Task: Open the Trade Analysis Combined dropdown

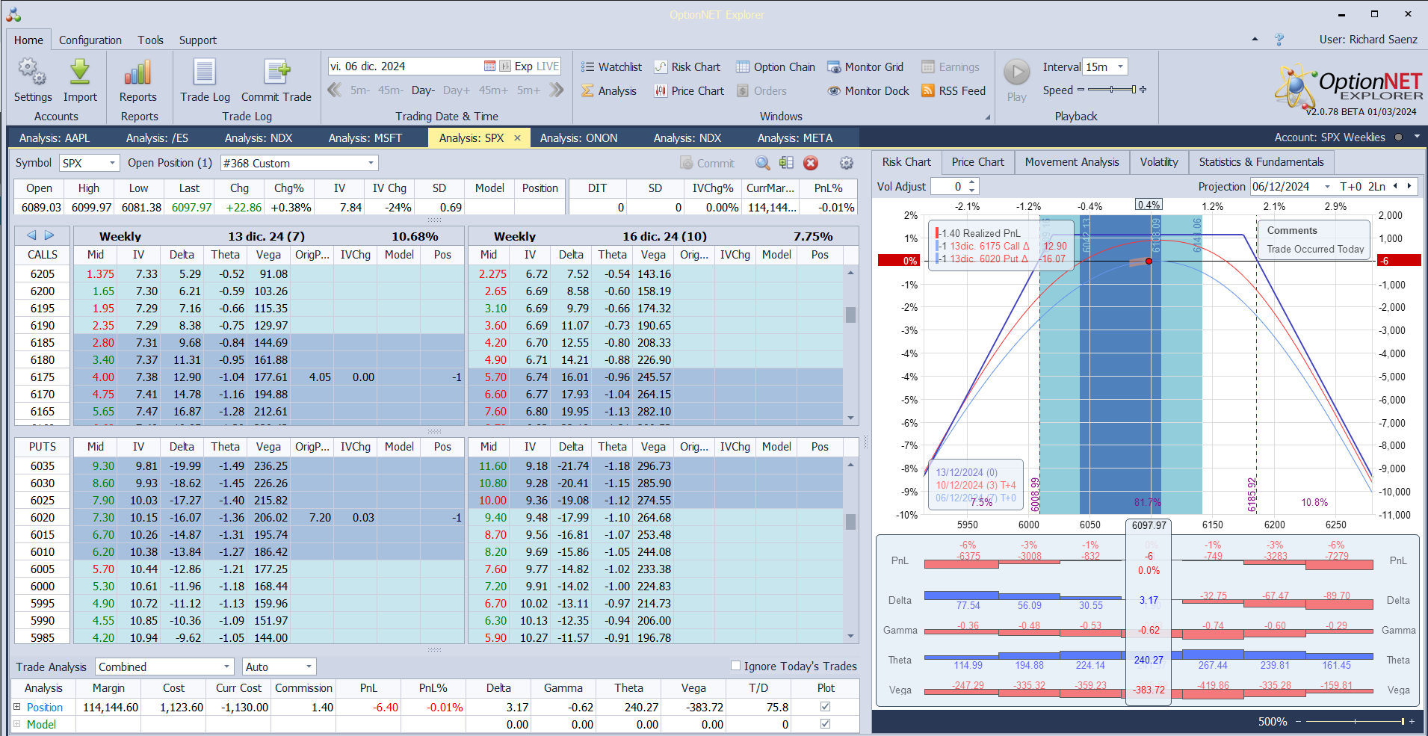Action: (227, 667)
